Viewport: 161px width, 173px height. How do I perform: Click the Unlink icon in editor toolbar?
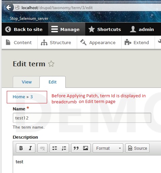click(42, 148)
